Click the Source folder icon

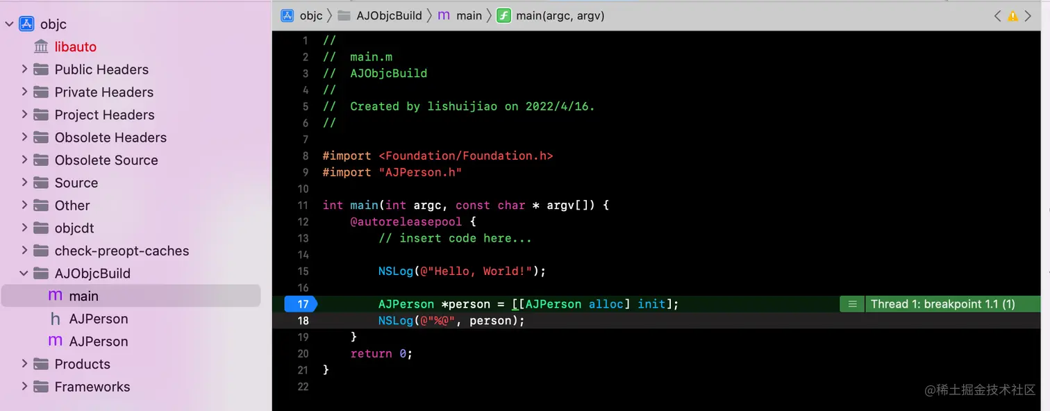[42, 183]
